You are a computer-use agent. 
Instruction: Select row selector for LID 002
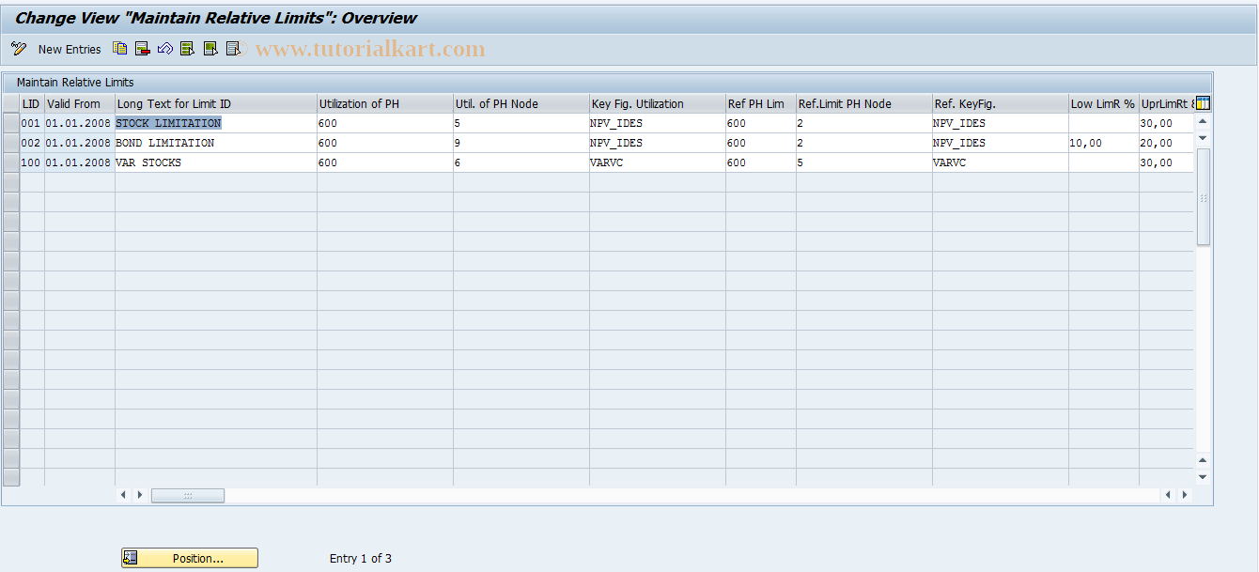(11, 143)
